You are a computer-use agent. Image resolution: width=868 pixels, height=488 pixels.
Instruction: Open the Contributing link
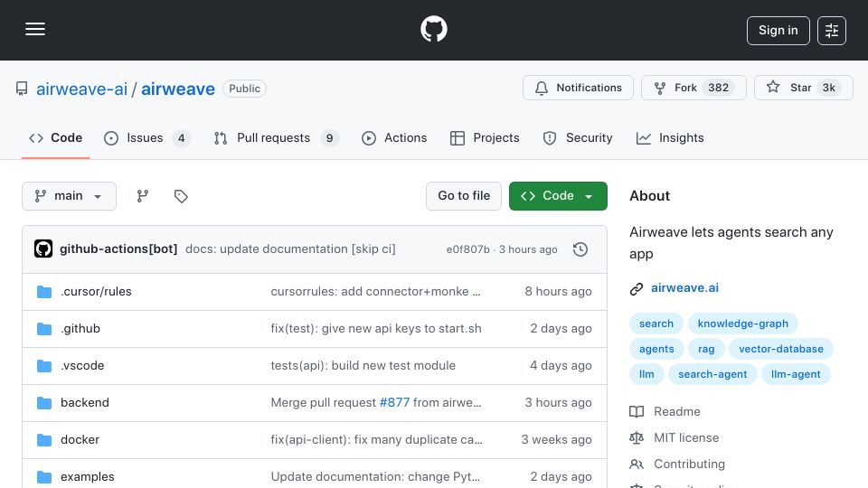click(x=677, y=464)
